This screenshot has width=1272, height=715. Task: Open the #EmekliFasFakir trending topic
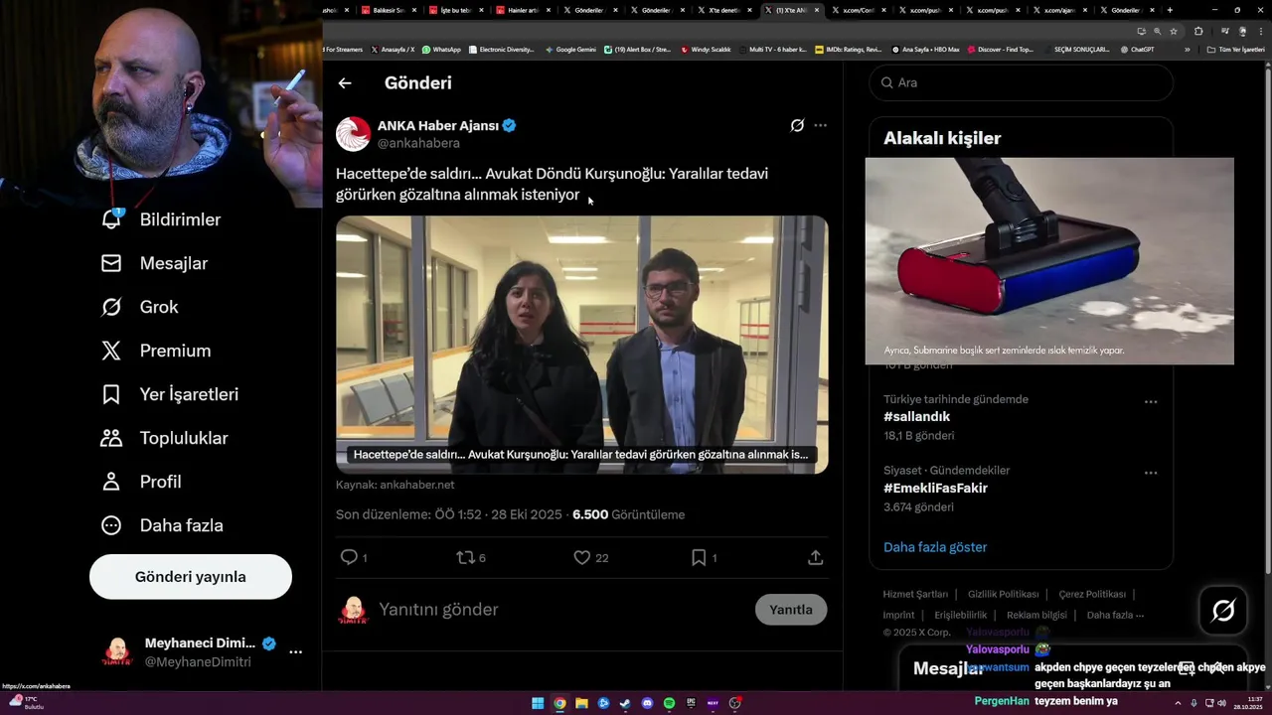pyautogui.click(x=935, y=489)
